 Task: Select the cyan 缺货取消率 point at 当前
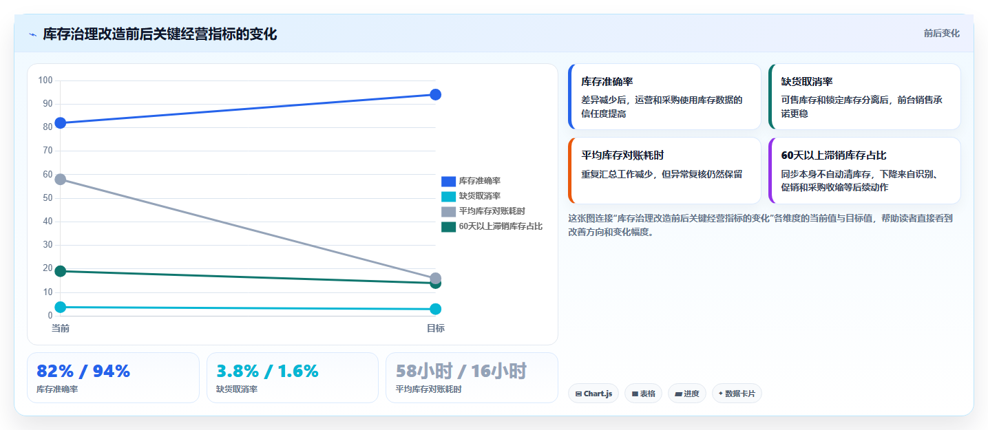(61, 307)
